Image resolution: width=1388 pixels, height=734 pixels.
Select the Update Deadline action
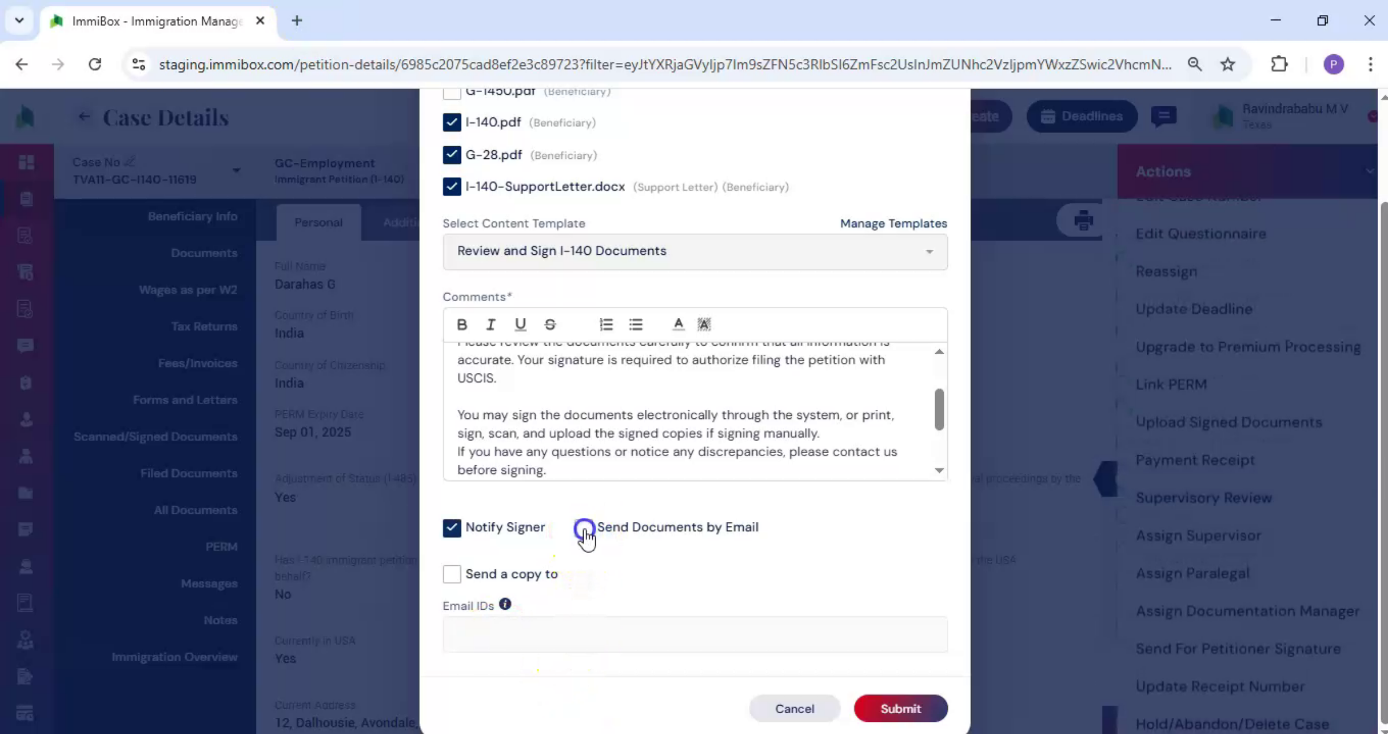tap(1194, 309)
